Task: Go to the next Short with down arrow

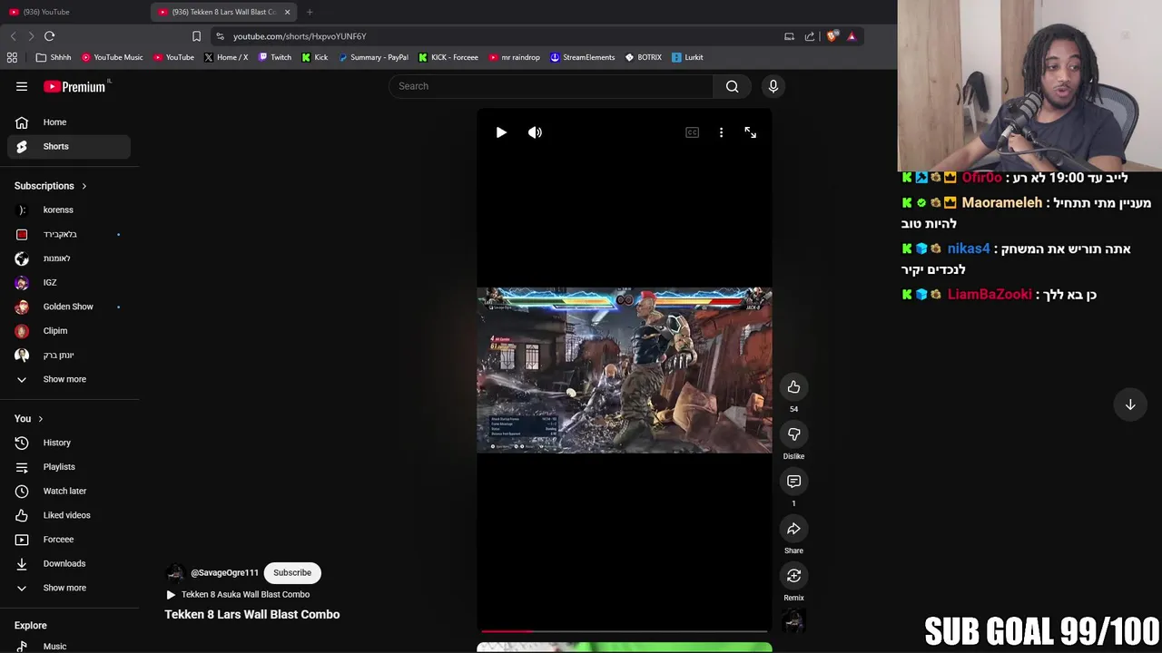Action: tap(1130, 404)
